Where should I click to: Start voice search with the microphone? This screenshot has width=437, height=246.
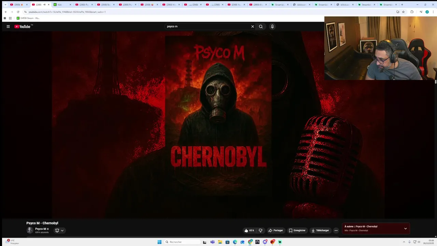tap(272, 26)
